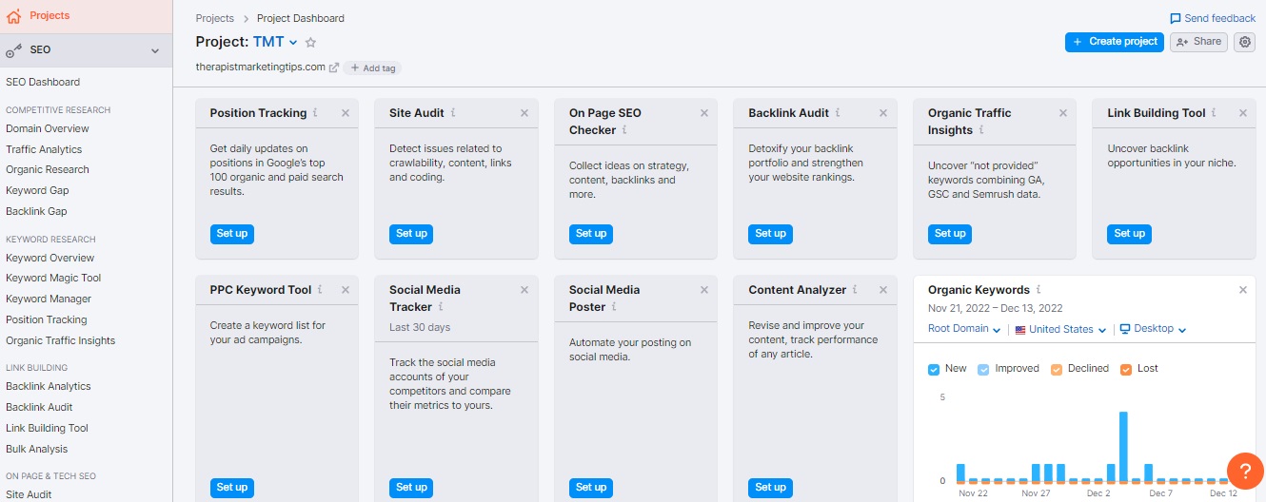Set up Link Building Tool
Viewport: 1266px width, 502px height.
tap(1129, 233)
